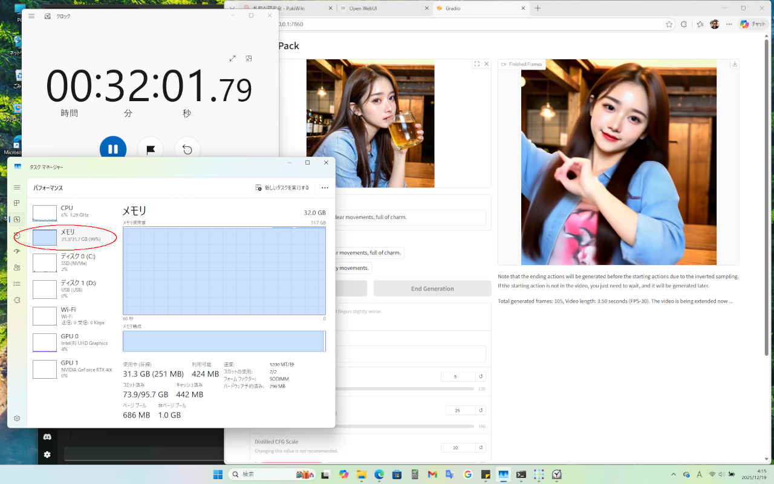Click the run new task button
Screen dimensions: 774x484
click(x=282, y=188)
